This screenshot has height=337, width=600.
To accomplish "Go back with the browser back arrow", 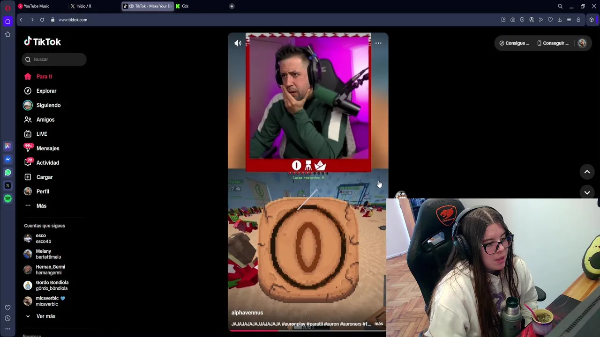I will pos(21,20).
